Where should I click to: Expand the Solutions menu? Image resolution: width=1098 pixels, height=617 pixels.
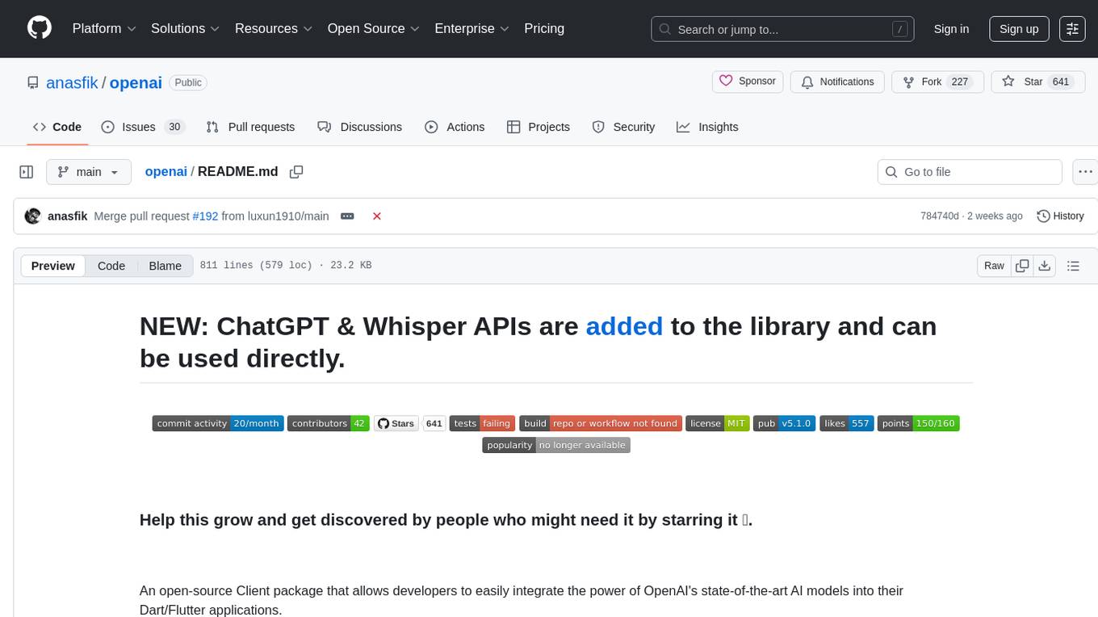click(x=186, y=28)
